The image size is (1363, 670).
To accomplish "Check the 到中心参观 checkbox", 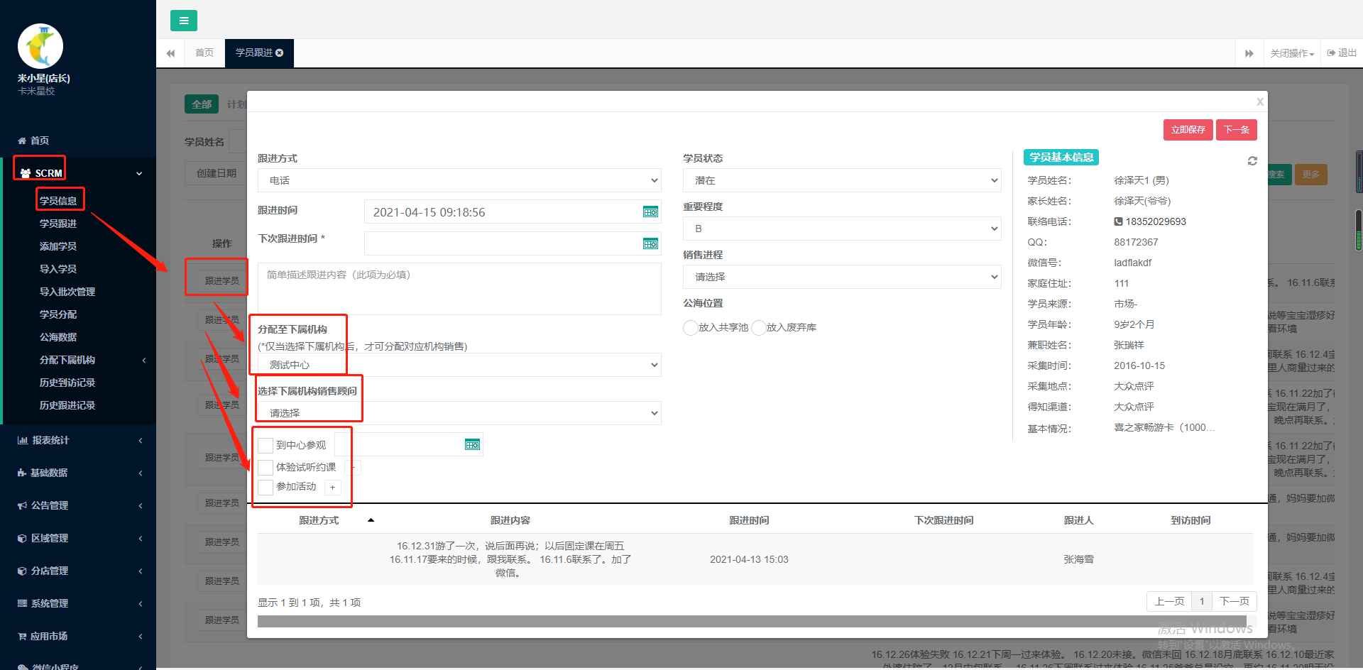I will pyautogui.click(x=266, y=445).
